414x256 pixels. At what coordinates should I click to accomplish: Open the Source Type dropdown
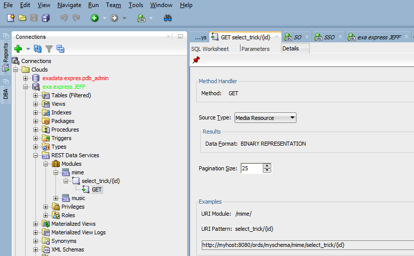(265, 118)
